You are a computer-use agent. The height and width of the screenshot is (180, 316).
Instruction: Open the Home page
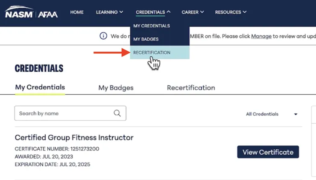point(77,12)
